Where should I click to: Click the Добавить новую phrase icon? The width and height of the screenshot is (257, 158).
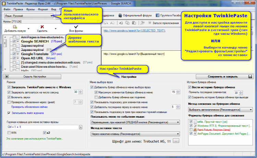[x=15, y=27]
